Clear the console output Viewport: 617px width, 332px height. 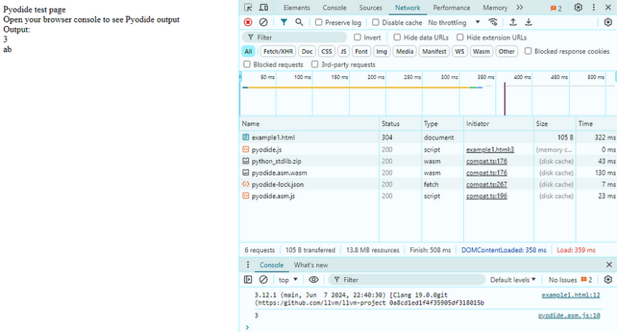coord(263,280)
